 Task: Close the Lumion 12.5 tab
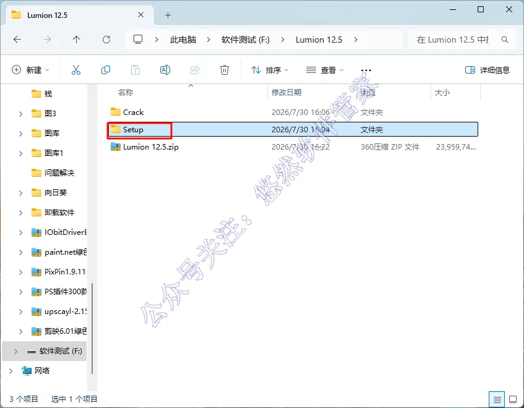pyautogui.click(x=140, y=15)
